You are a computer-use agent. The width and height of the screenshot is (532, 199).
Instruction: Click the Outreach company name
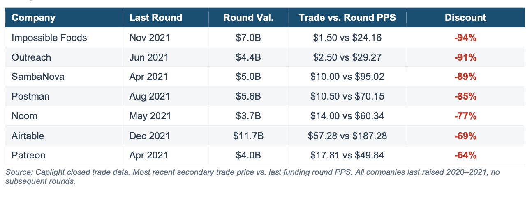31,57
